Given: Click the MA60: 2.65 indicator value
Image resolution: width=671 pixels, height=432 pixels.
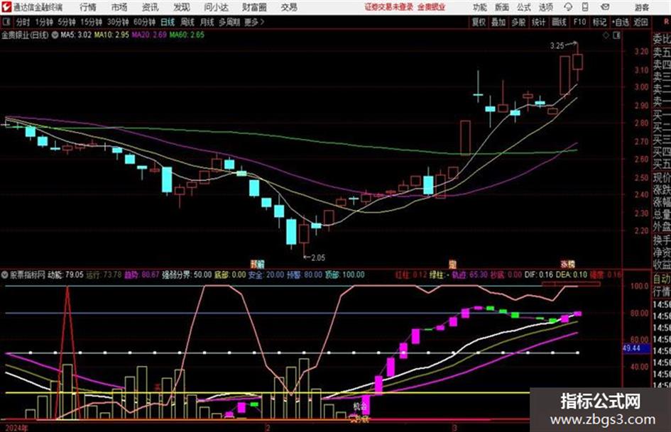Looking at the screenshot, I should pos(187,35).
